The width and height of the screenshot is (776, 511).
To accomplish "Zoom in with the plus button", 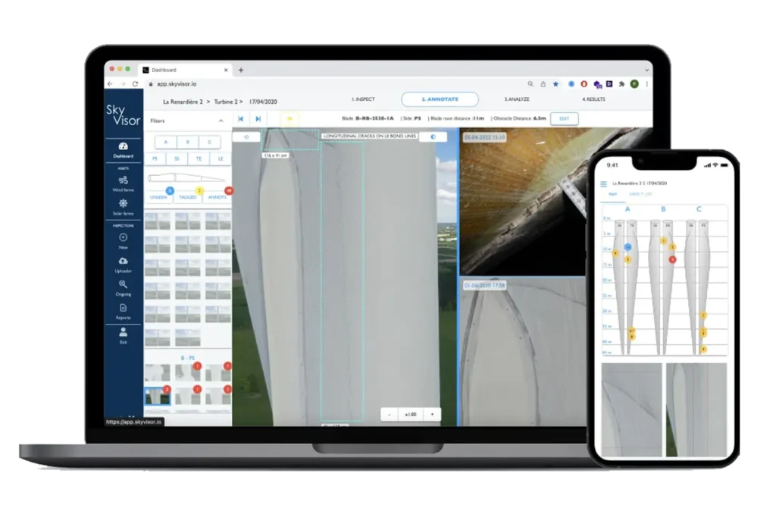I will point(431,414).
